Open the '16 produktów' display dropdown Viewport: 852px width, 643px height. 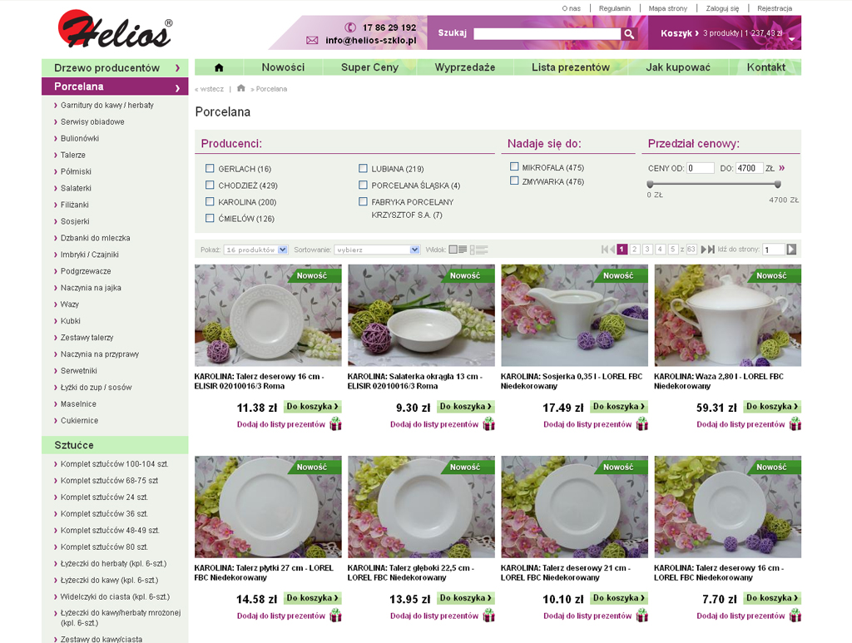click(x=256, y=250)
